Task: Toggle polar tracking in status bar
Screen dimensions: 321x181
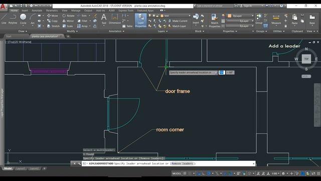Action: point(209,173)
